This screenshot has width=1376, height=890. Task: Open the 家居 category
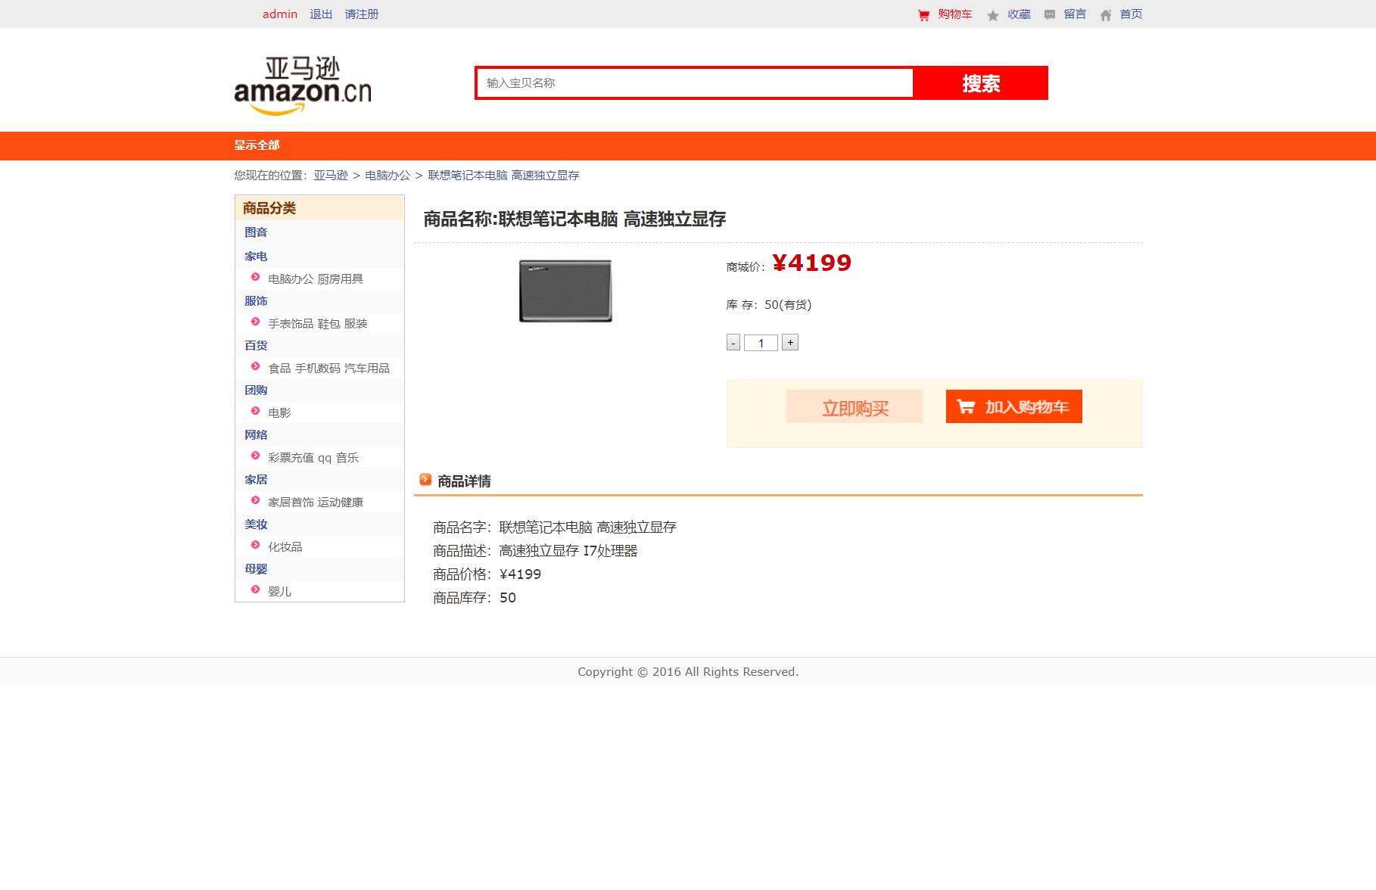[x=256, y=480]
